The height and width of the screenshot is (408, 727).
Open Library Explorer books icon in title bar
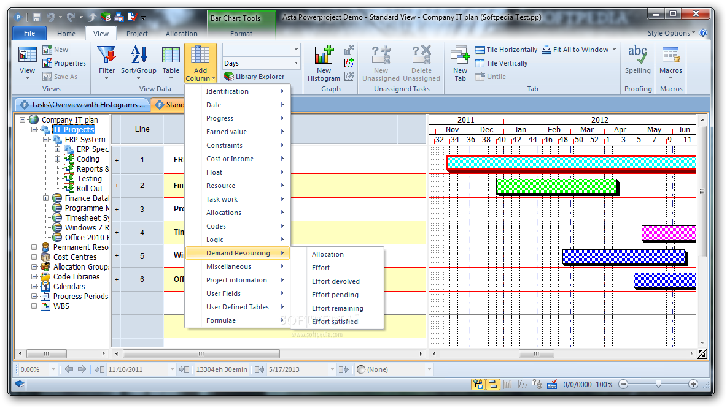click(x=106, y=18)
